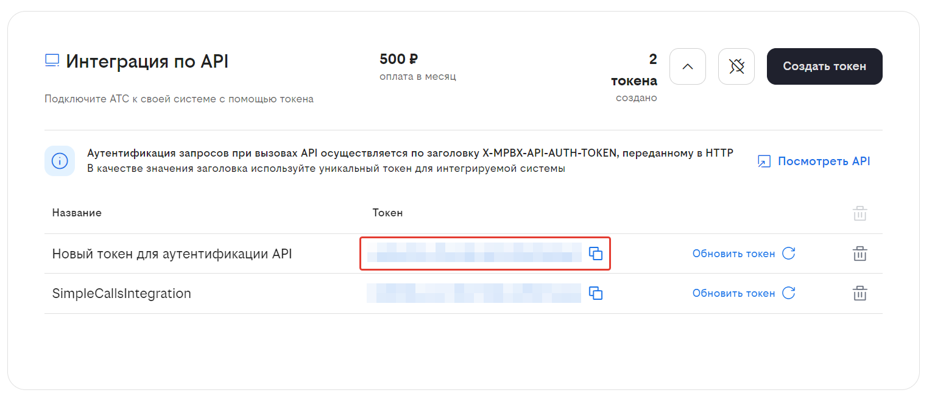Click Обновить токен text for the first token
This screenshot has width=932, height=401.
click(733, 254)
